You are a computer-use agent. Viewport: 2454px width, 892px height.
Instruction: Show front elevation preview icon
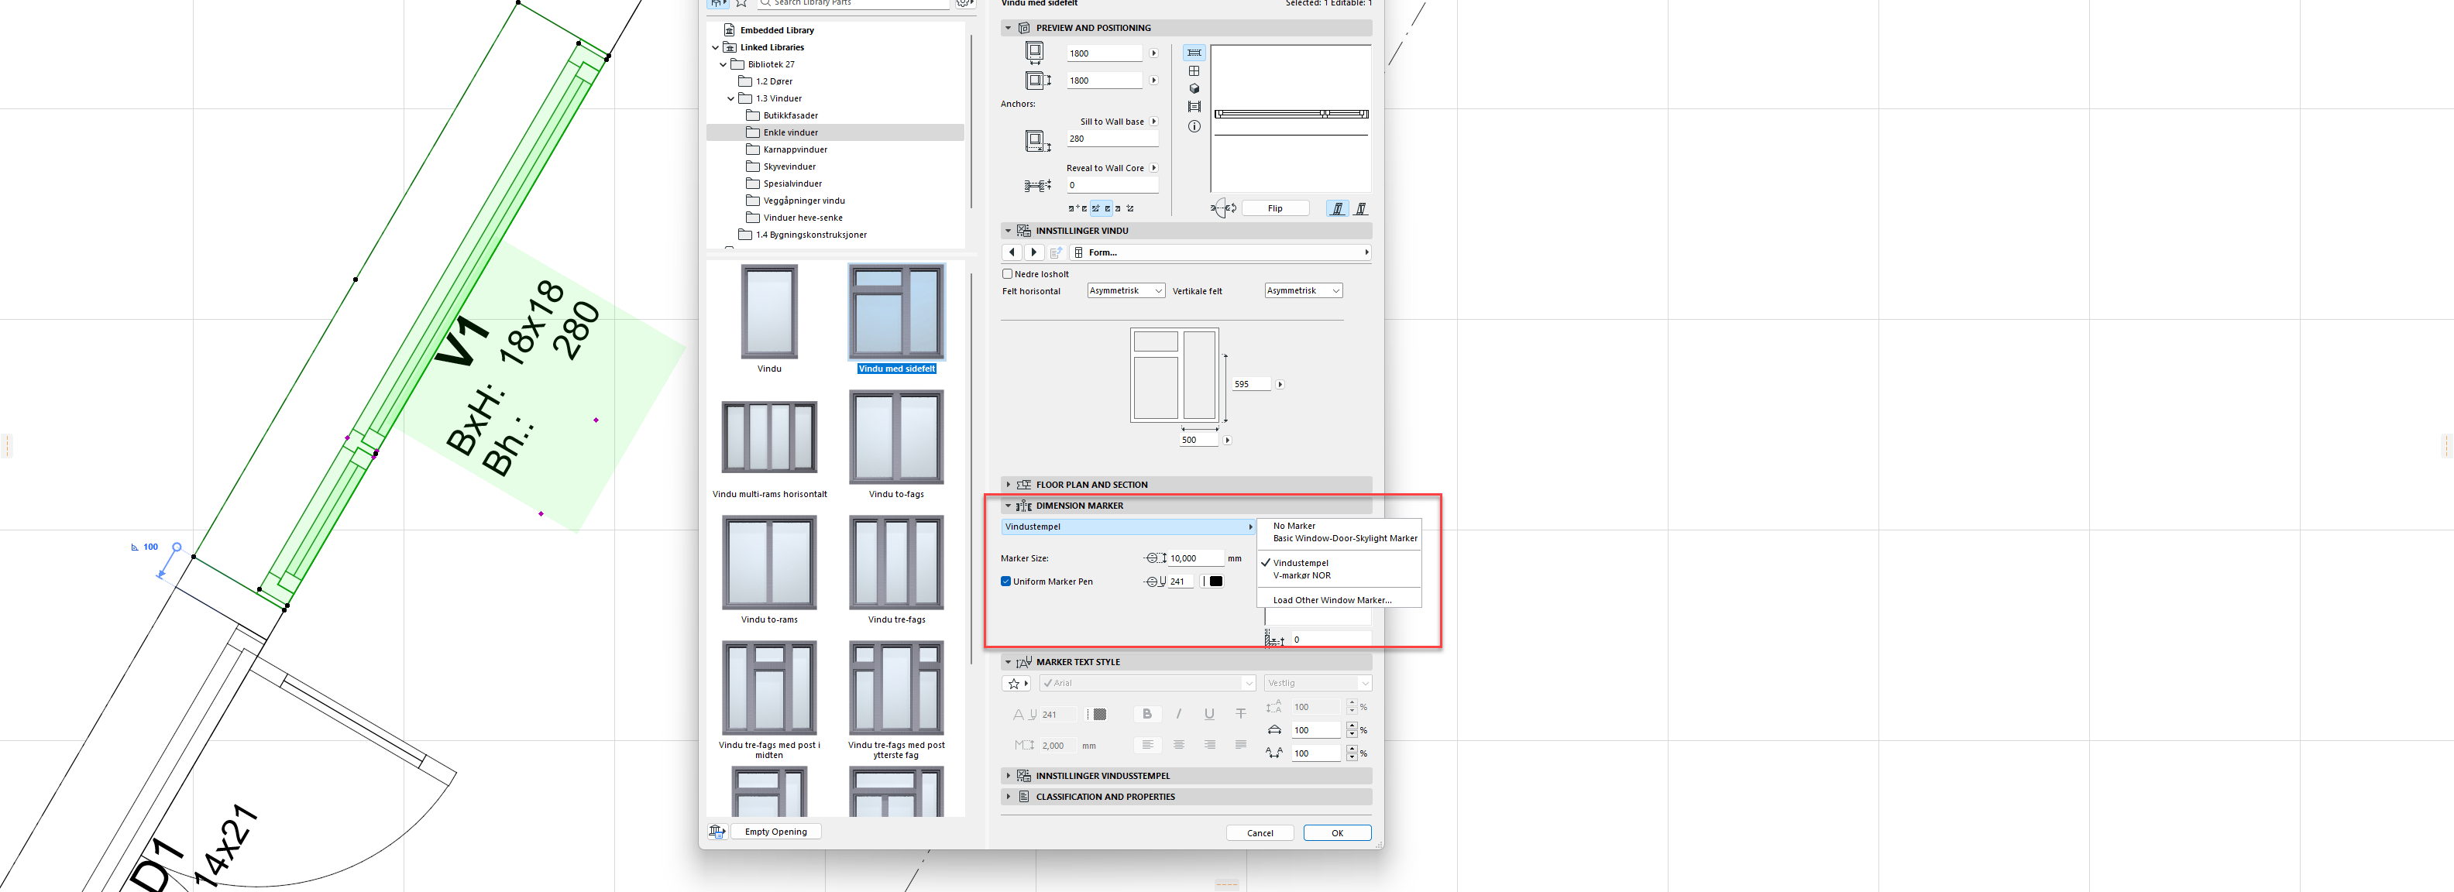click(1194, 70)
